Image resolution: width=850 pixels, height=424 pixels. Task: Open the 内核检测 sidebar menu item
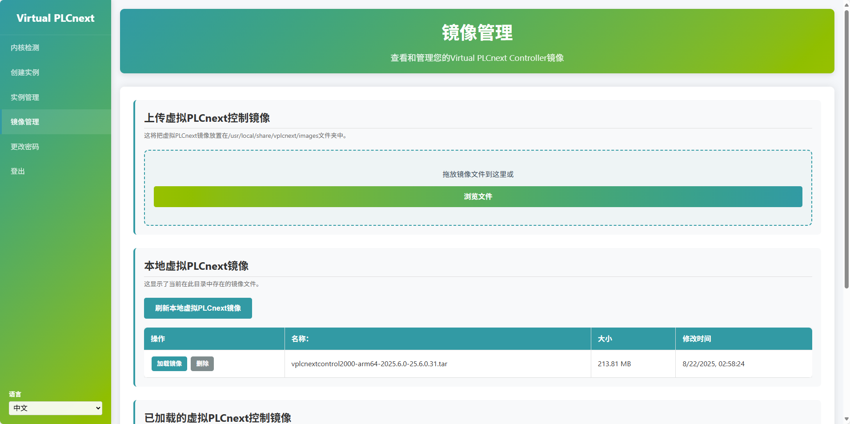point(56,48)
